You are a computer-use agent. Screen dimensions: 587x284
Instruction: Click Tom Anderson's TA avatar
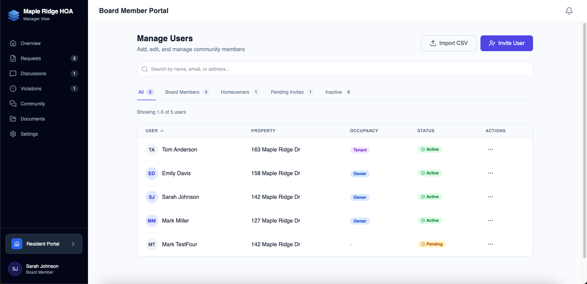(x=152, y=150)
